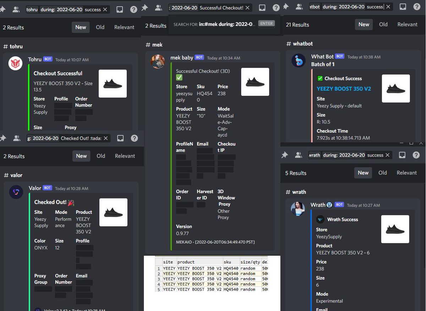Click Valor bot avatar
The image size is (426, 311).
(16, 192)
